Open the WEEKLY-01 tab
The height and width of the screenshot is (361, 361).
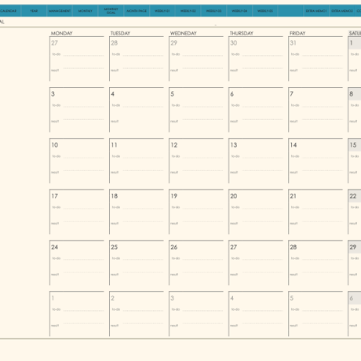162,11
